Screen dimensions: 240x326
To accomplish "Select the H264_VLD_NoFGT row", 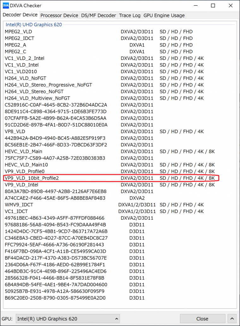I will [x=120, y=78].
